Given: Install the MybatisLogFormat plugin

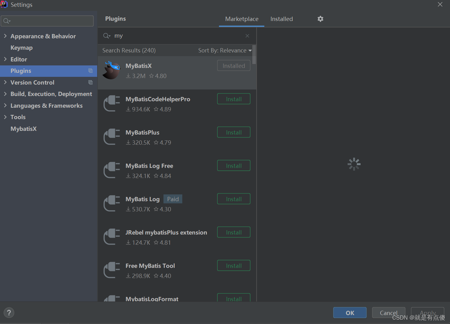Looking at the screenshot, I should (234, 298).
